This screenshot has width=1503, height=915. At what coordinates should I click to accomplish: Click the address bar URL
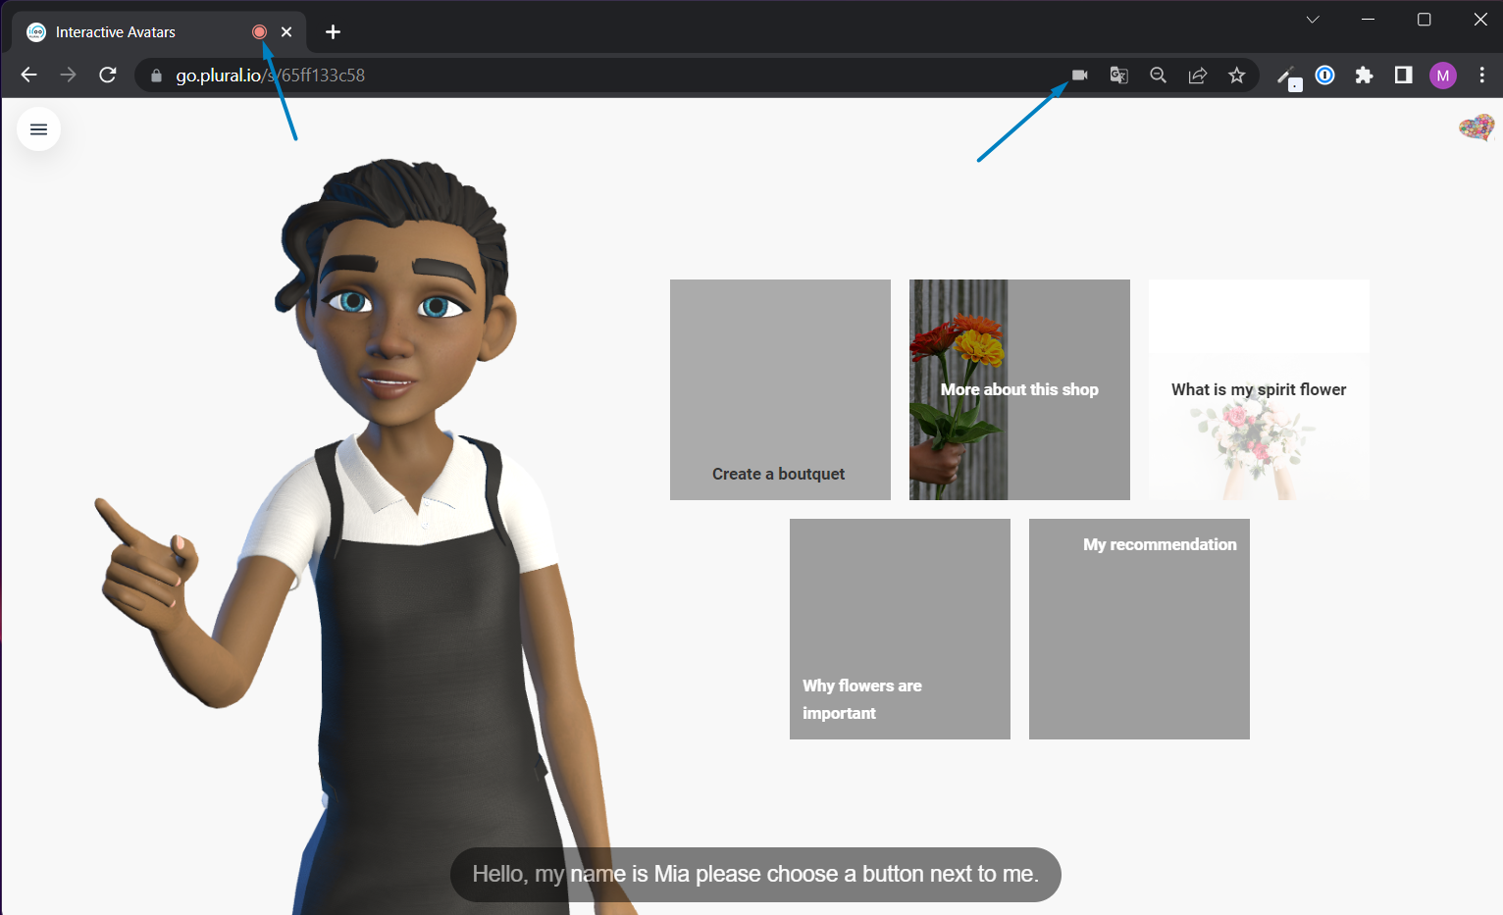[271, 76]
